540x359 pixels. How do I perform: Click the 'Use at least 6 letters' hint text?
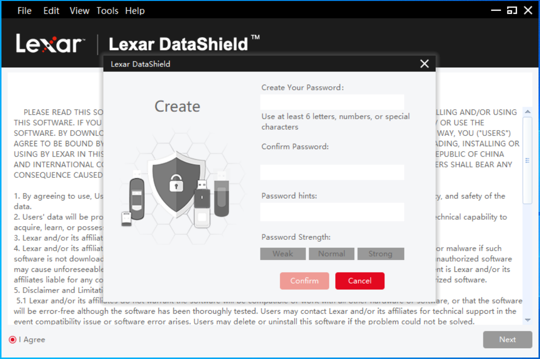335,122
